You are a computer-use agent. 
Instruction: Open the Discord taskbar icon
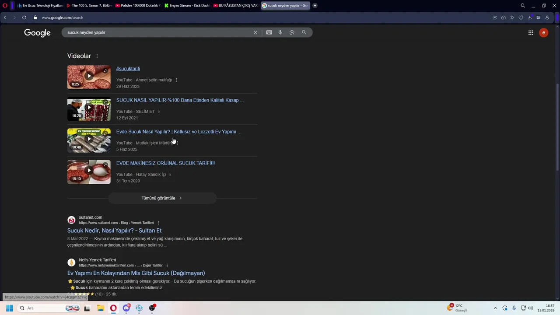pyautogui.click(x=126, y=308)
